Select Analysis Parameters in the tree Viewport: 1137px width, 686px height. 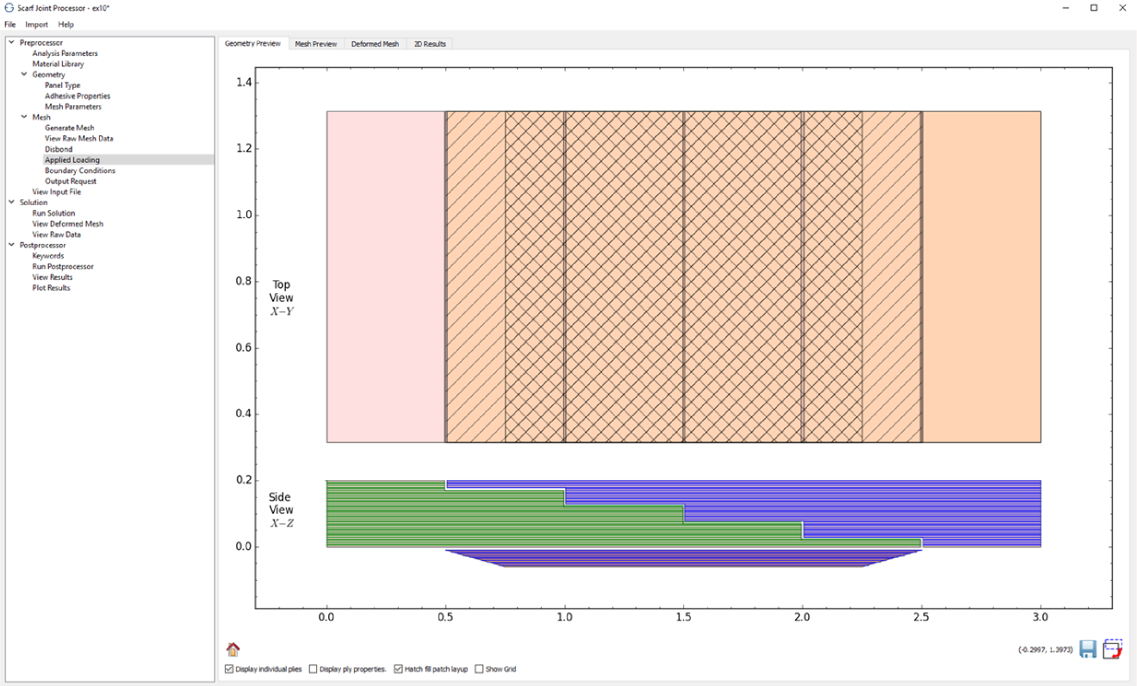[65, 53]
